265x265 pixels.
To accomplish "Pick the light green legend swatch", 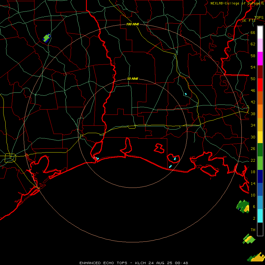I will (x=260, y=163).
